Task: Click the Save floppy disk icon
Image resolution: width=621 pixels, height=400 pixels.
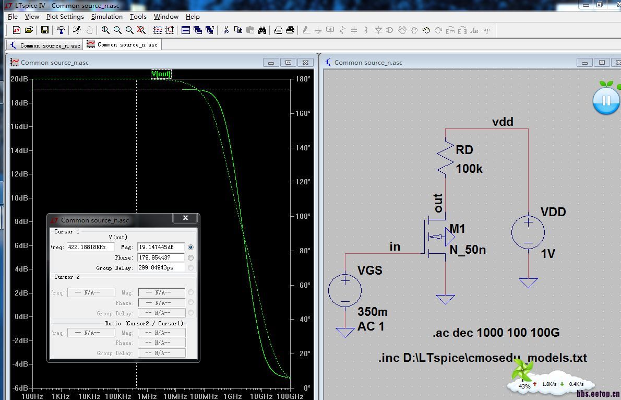Action: [45, 30]
